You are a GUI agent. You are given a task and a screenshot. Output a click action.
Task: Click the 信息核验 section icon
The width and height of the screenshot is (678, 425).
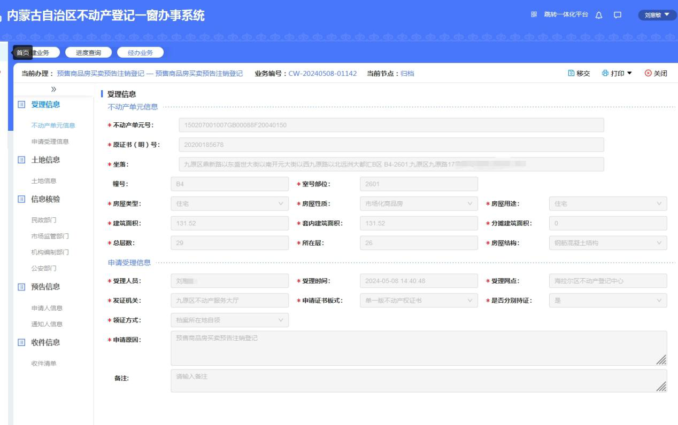tap(22, 199)
